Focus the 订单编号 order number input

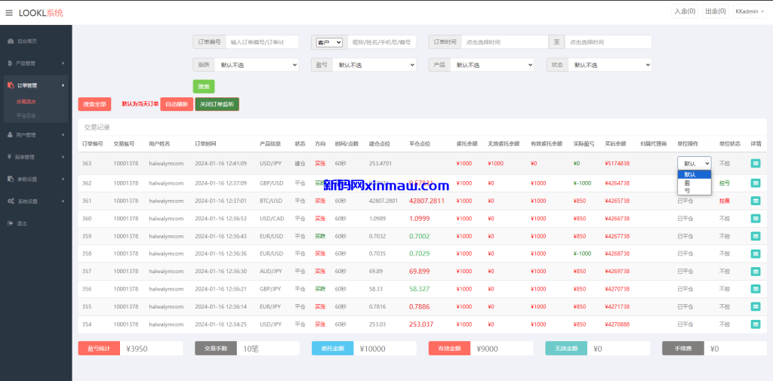pyautogui.click(x=262, y=42)
